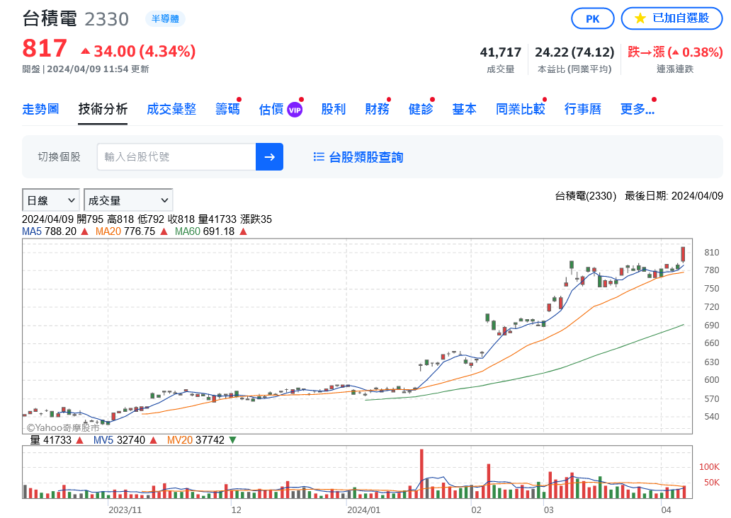
Task: Click the price change 34.00 (4.34%)
Action: (138, 51)
